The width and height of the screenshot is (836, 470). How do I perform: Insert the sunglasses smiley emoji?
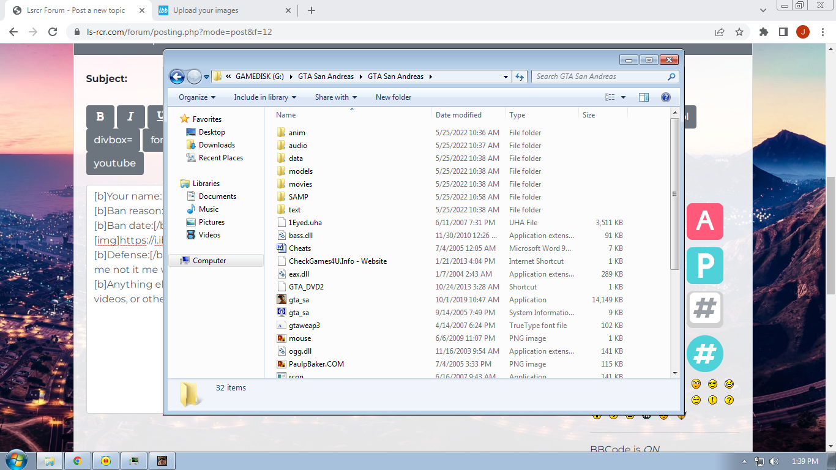pos(712,384)
